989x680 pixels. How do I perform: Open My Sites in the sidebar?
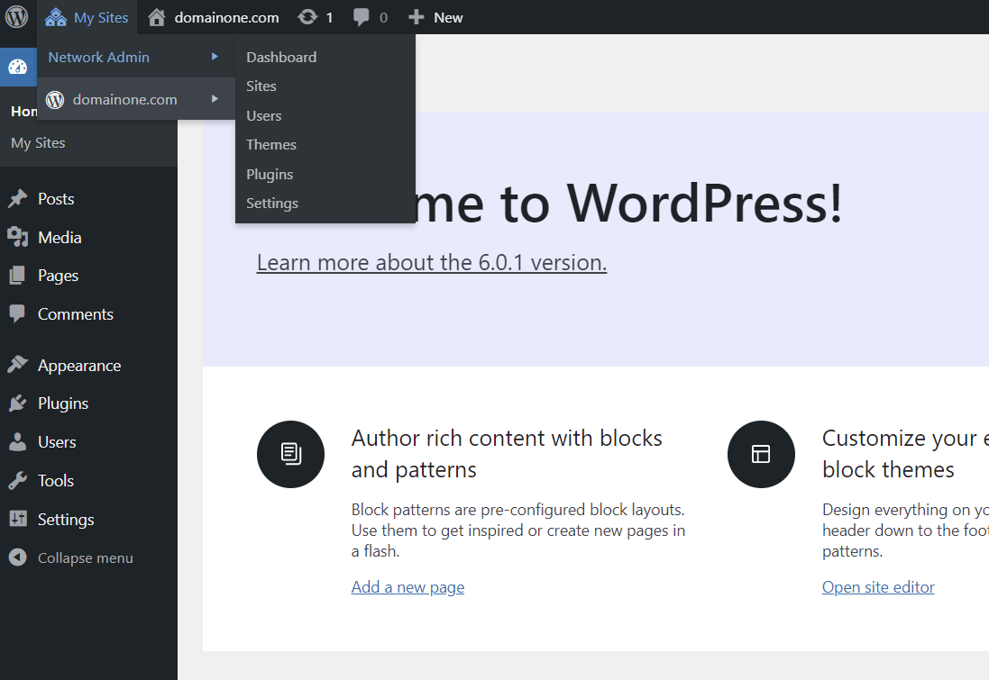pos(38,143)
